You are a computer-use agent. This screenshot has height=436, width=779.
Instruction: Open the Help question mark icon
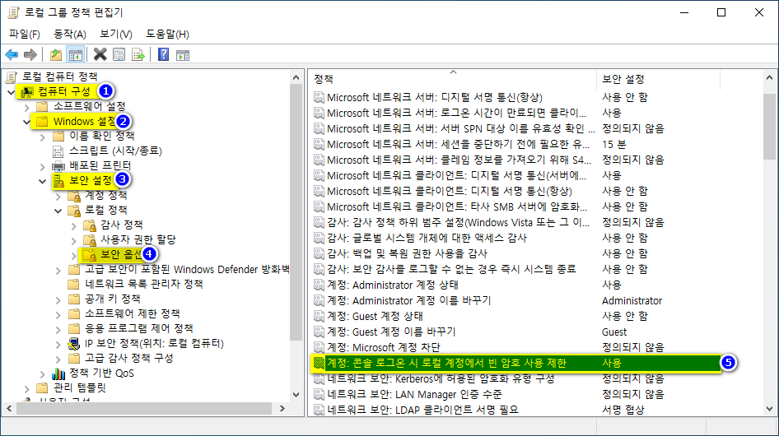(x=163, y=54)
